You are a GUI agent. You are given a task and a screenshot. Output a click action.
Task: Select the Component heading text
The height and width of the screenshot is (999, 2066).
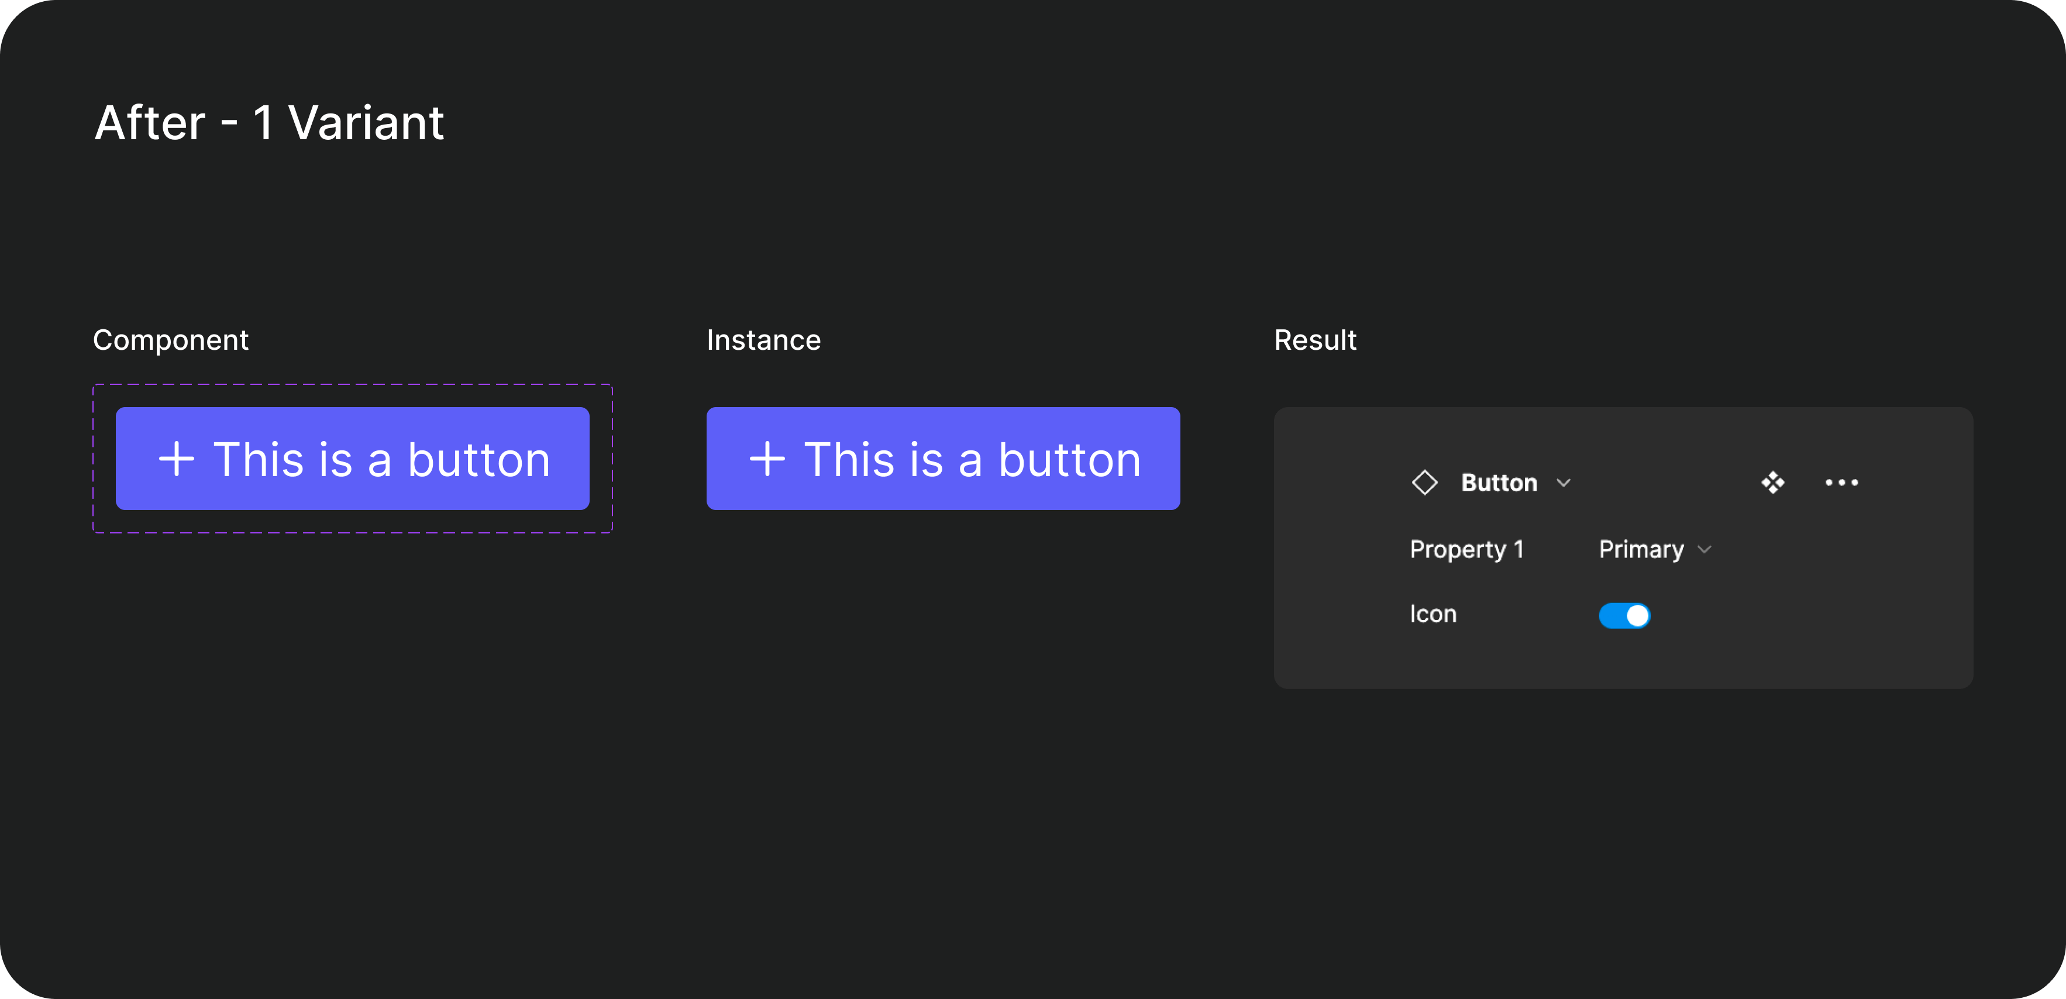pyautogui.click(x=171, y=340)
